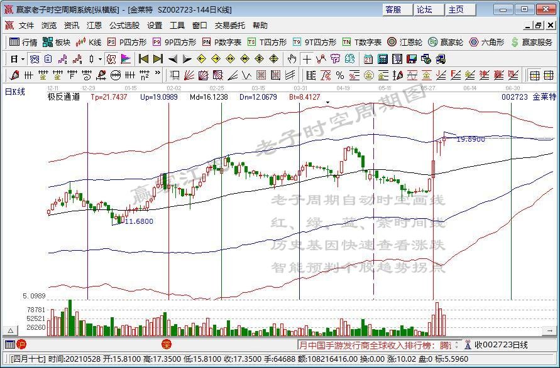Open the 交易委托 menu
Image resolution: width=560 pixels, height=368 pixels.
click(x=230, y=26)
